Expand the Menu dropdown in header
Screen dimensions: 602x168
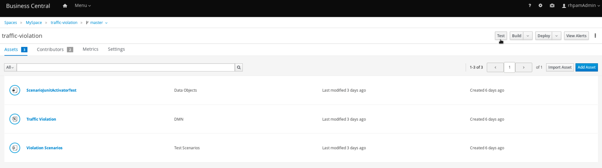pos(83,6)
